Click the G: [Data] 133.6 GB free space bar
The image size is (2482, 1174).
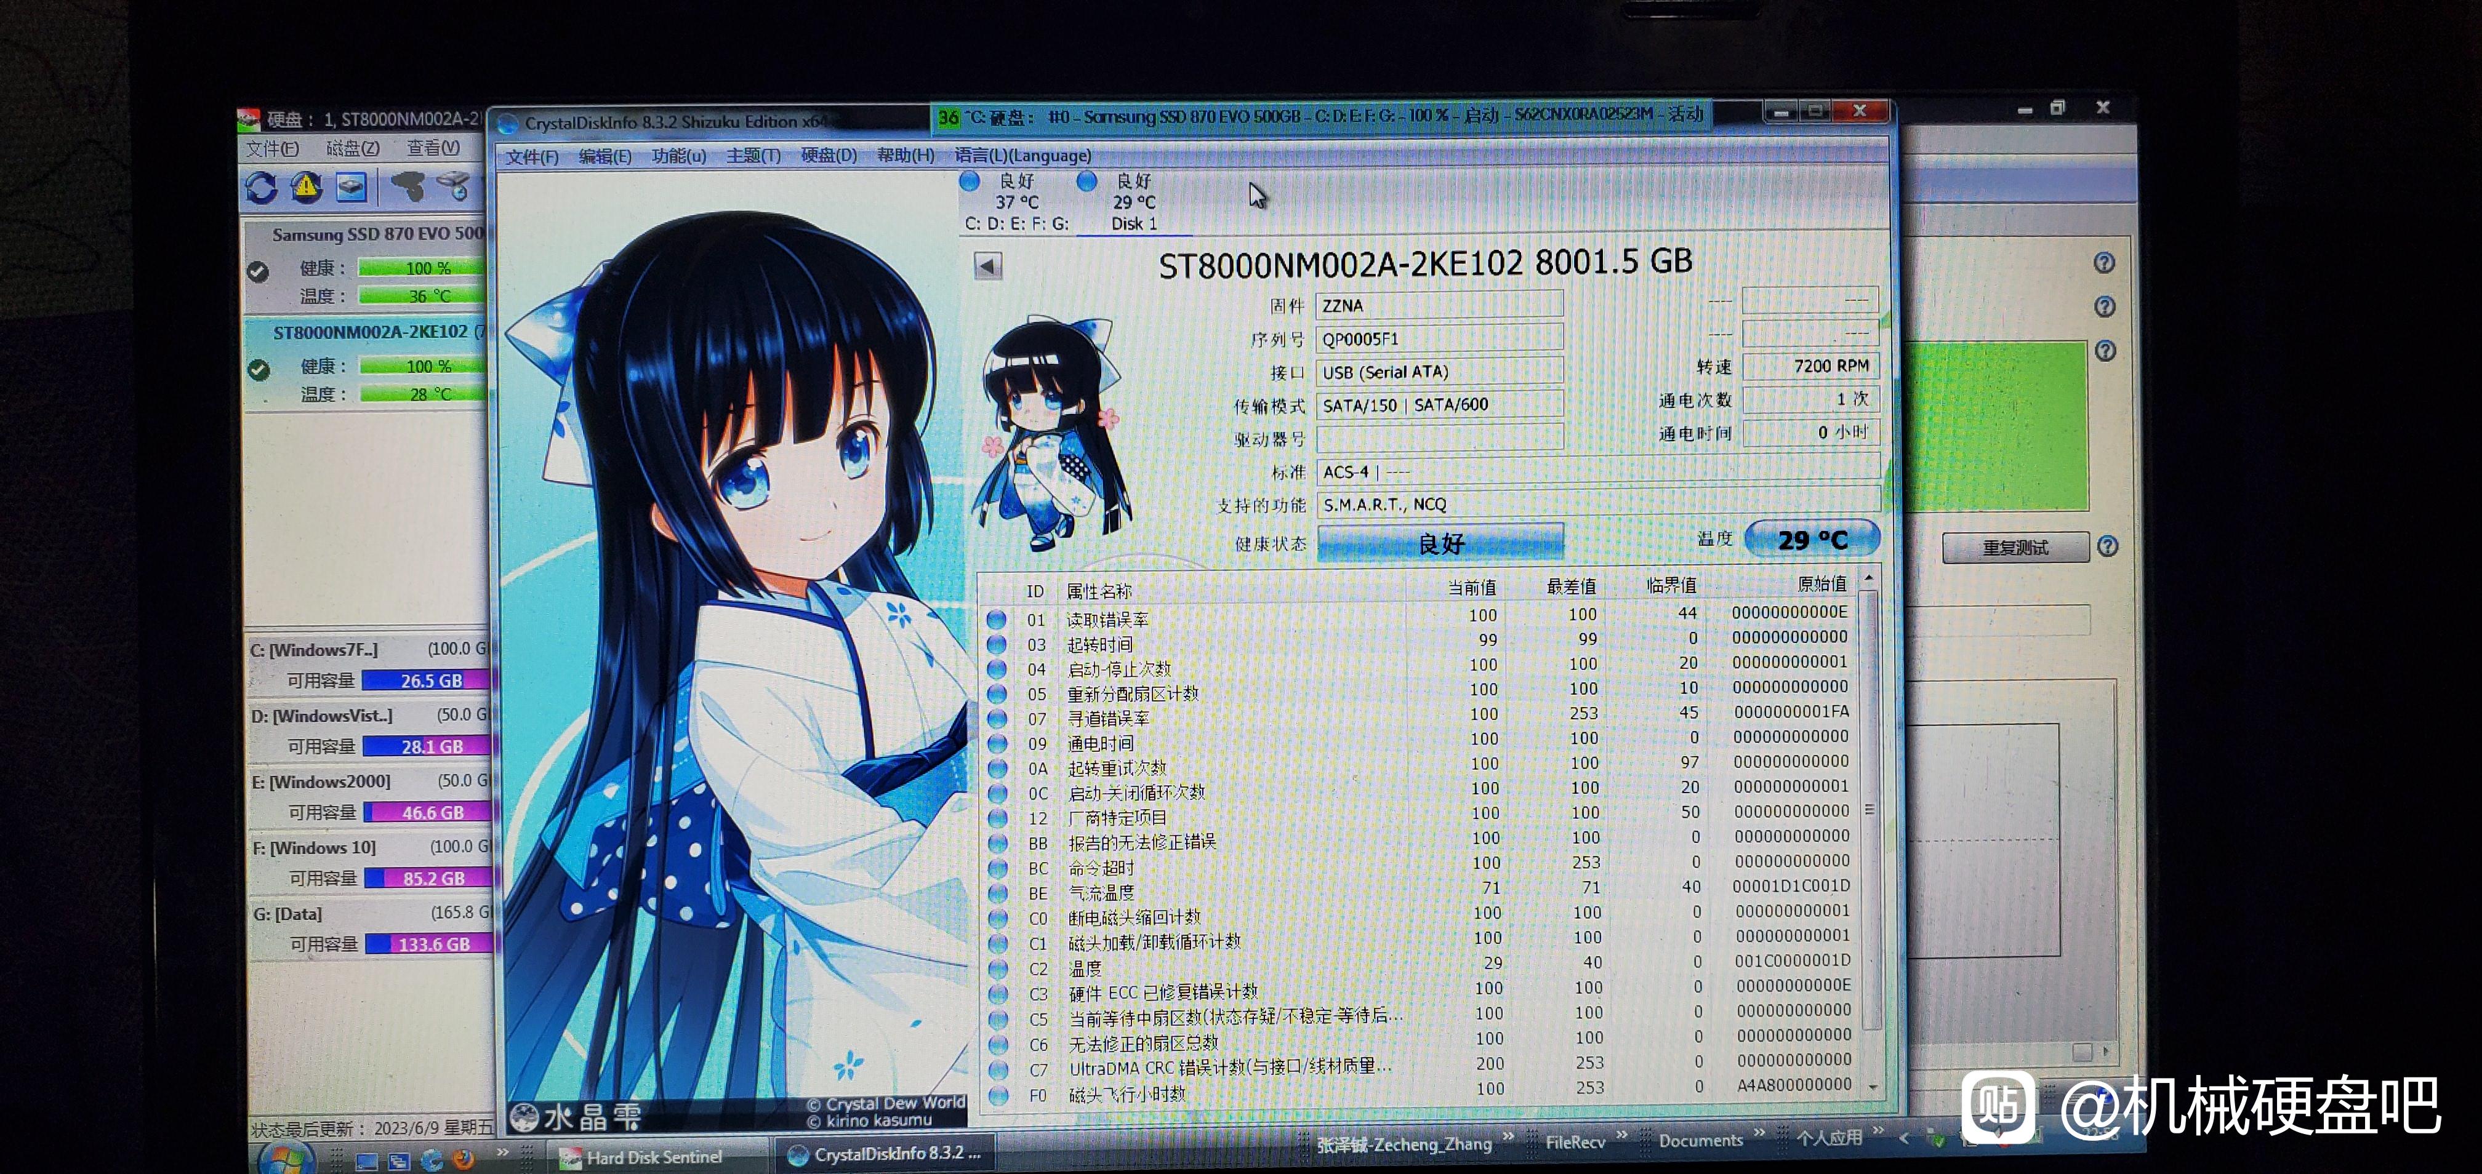coord(430,944)
